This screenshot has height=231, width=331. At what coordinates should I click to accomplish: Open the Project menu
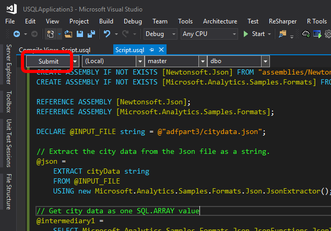point(79,21)
